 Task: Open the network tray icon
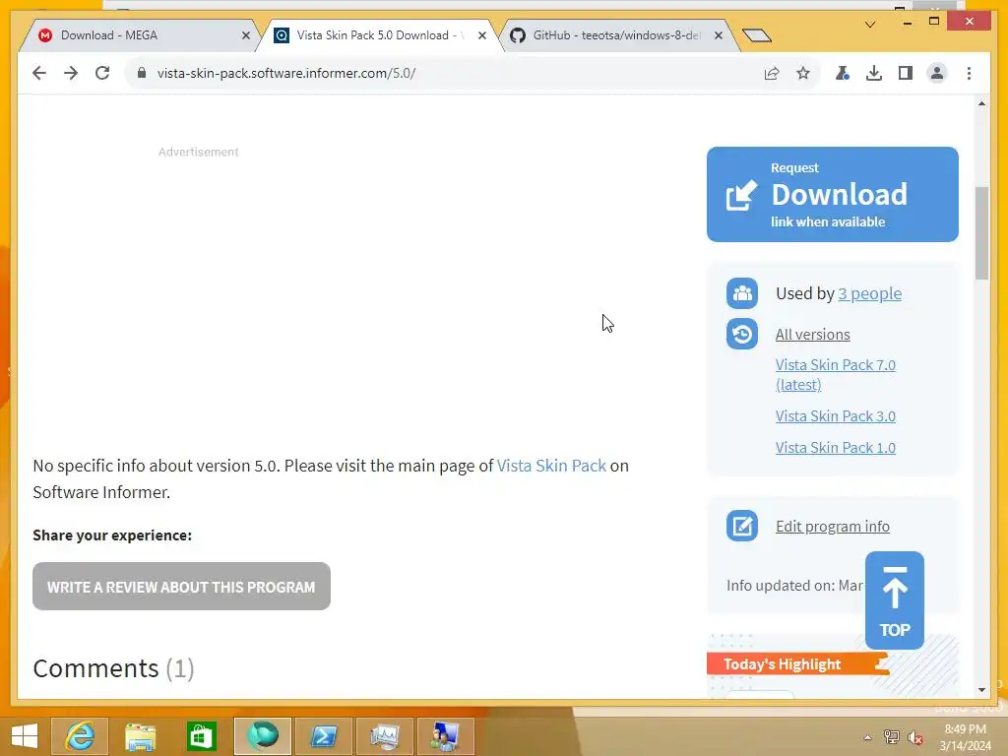pos(891,737)
